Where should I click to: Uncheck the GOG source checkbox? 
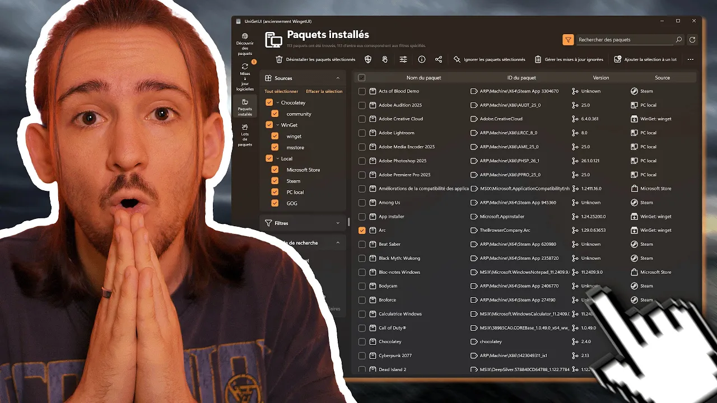pos(274,203)
